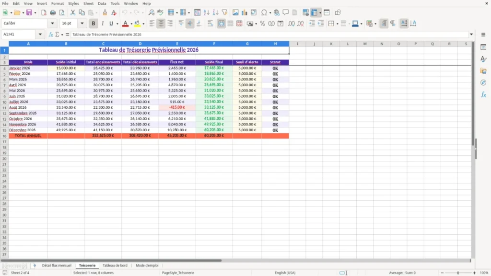Screen dimensions: 491x276
Task: Open the Font Color dropdown arrow
Action: 131,24
